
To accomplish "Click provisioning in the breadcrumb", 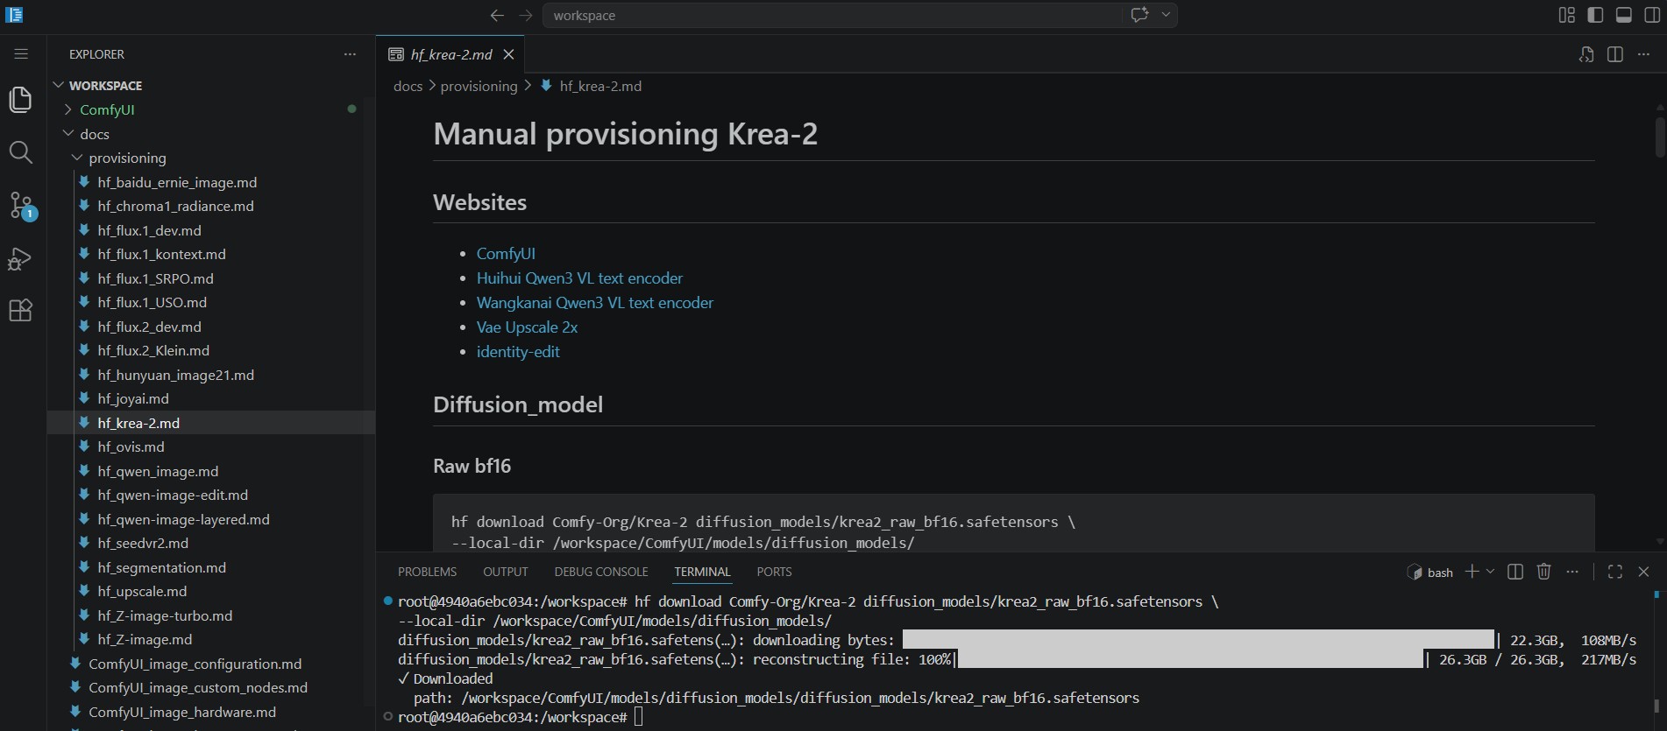I will point(479,86).
